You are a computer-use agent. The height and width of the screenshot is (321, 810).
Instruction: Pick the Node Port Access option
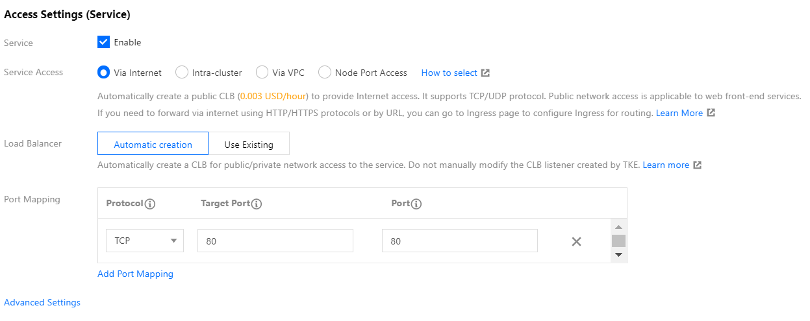325,73
